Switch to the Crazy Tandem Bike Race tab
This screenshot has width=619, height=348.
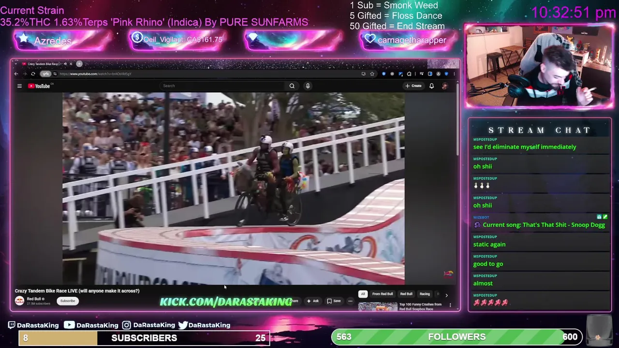[x=44, y=63]
